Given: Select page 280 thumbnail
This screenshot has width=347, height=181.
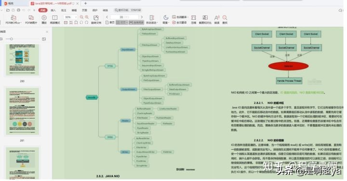Looking at the screenshot, I should [x=22, y=60].
